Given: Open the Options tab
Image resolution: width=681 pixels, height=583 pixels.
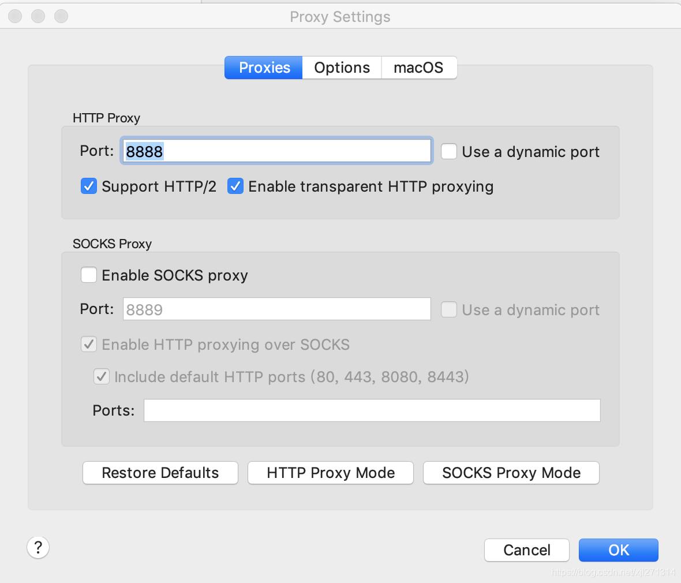Looking at the screenshot, I should [x=342, y=68].
